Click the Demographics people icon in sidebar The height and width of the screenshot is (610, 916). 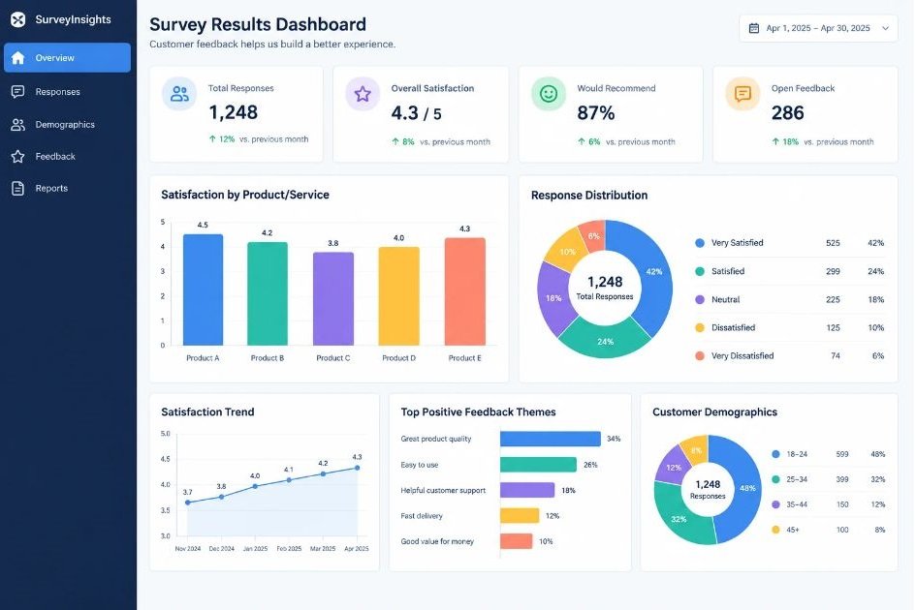tap(18, 124)
